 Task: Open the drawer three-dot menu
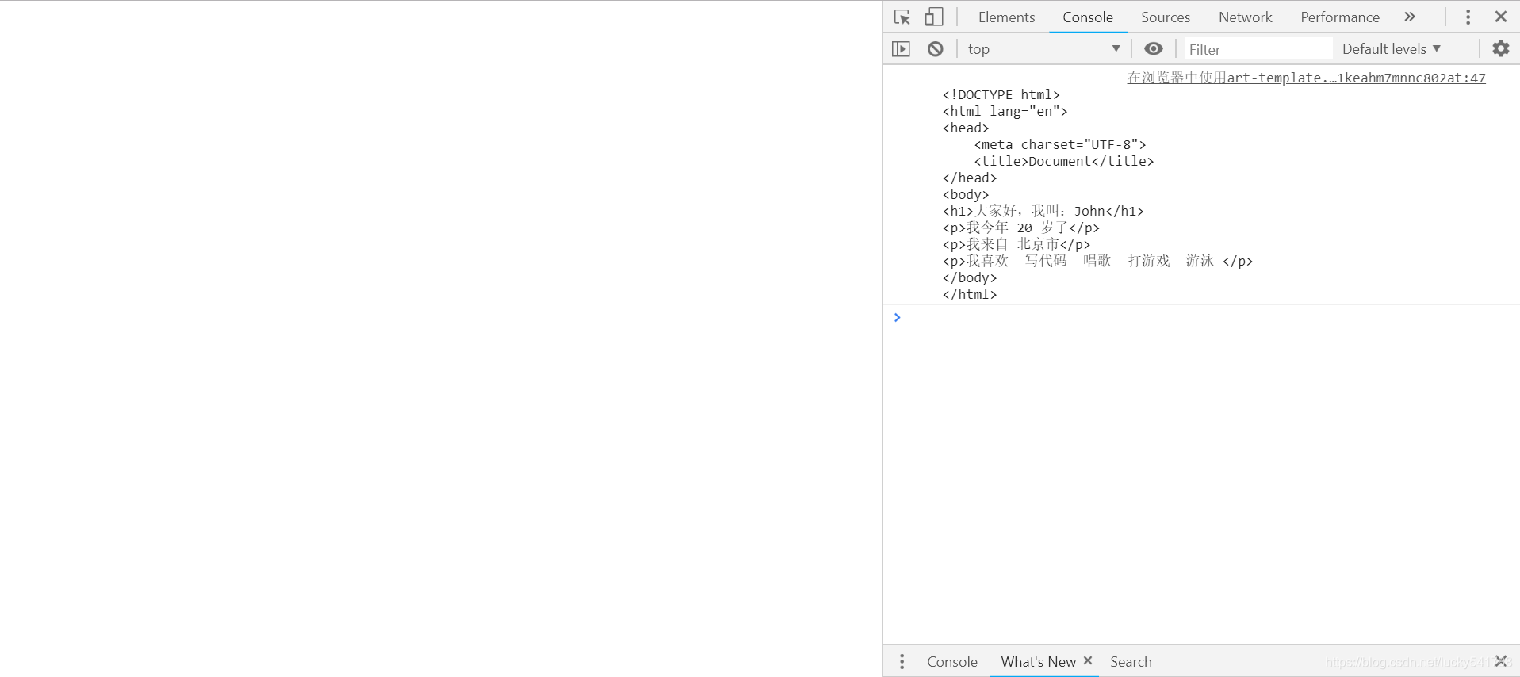[902, 662]
